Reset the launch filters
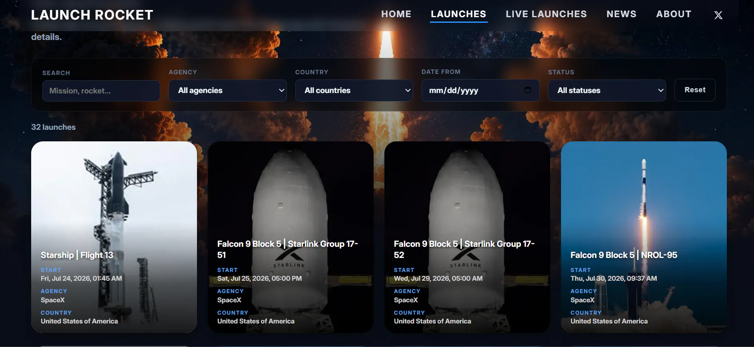 695,90
